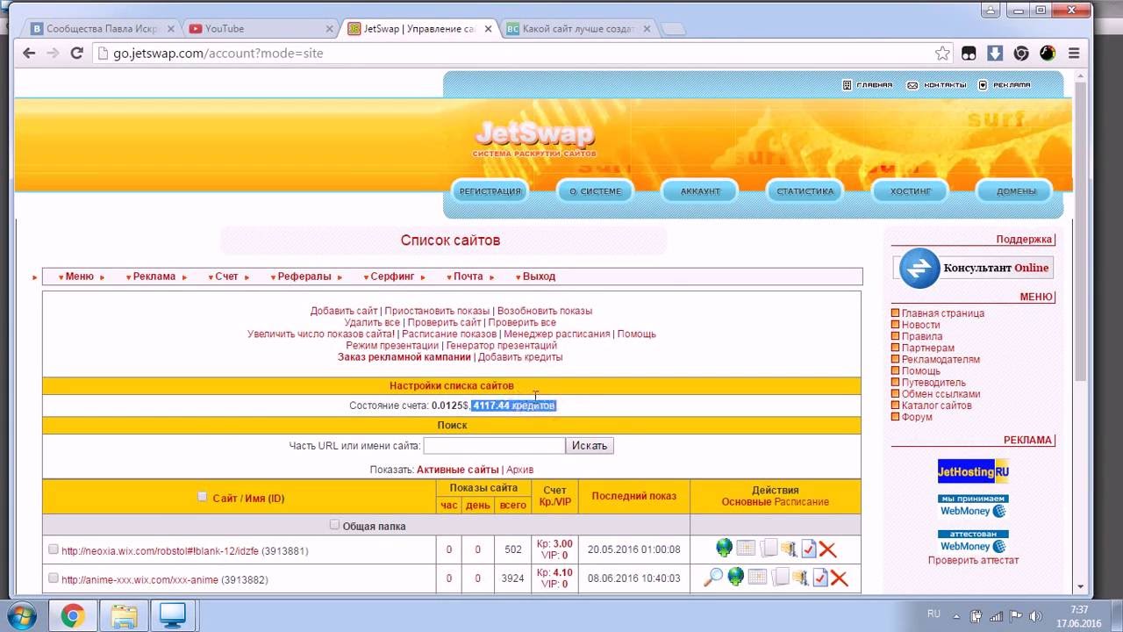Image resolution: width=1123 pixels, height=632 pixels.
Task: Click the Приостановить показы link
Action: click(437, 311)
